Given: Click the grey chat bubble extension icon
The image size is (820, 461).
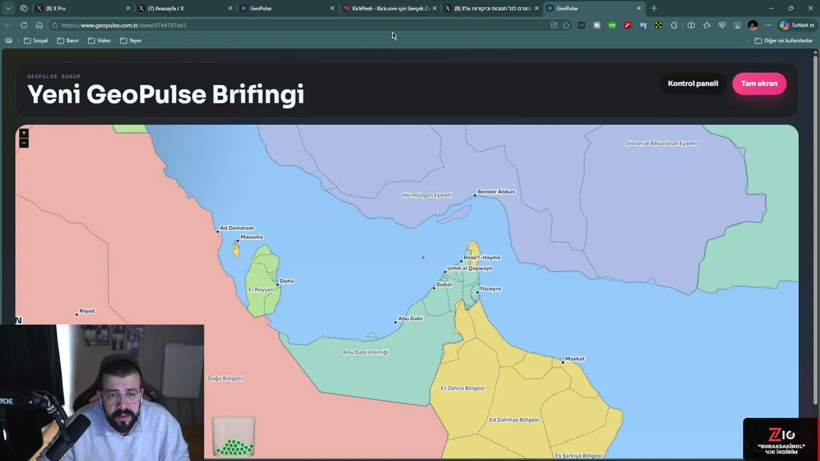Looking at the screenshot, I should [597, 25].
